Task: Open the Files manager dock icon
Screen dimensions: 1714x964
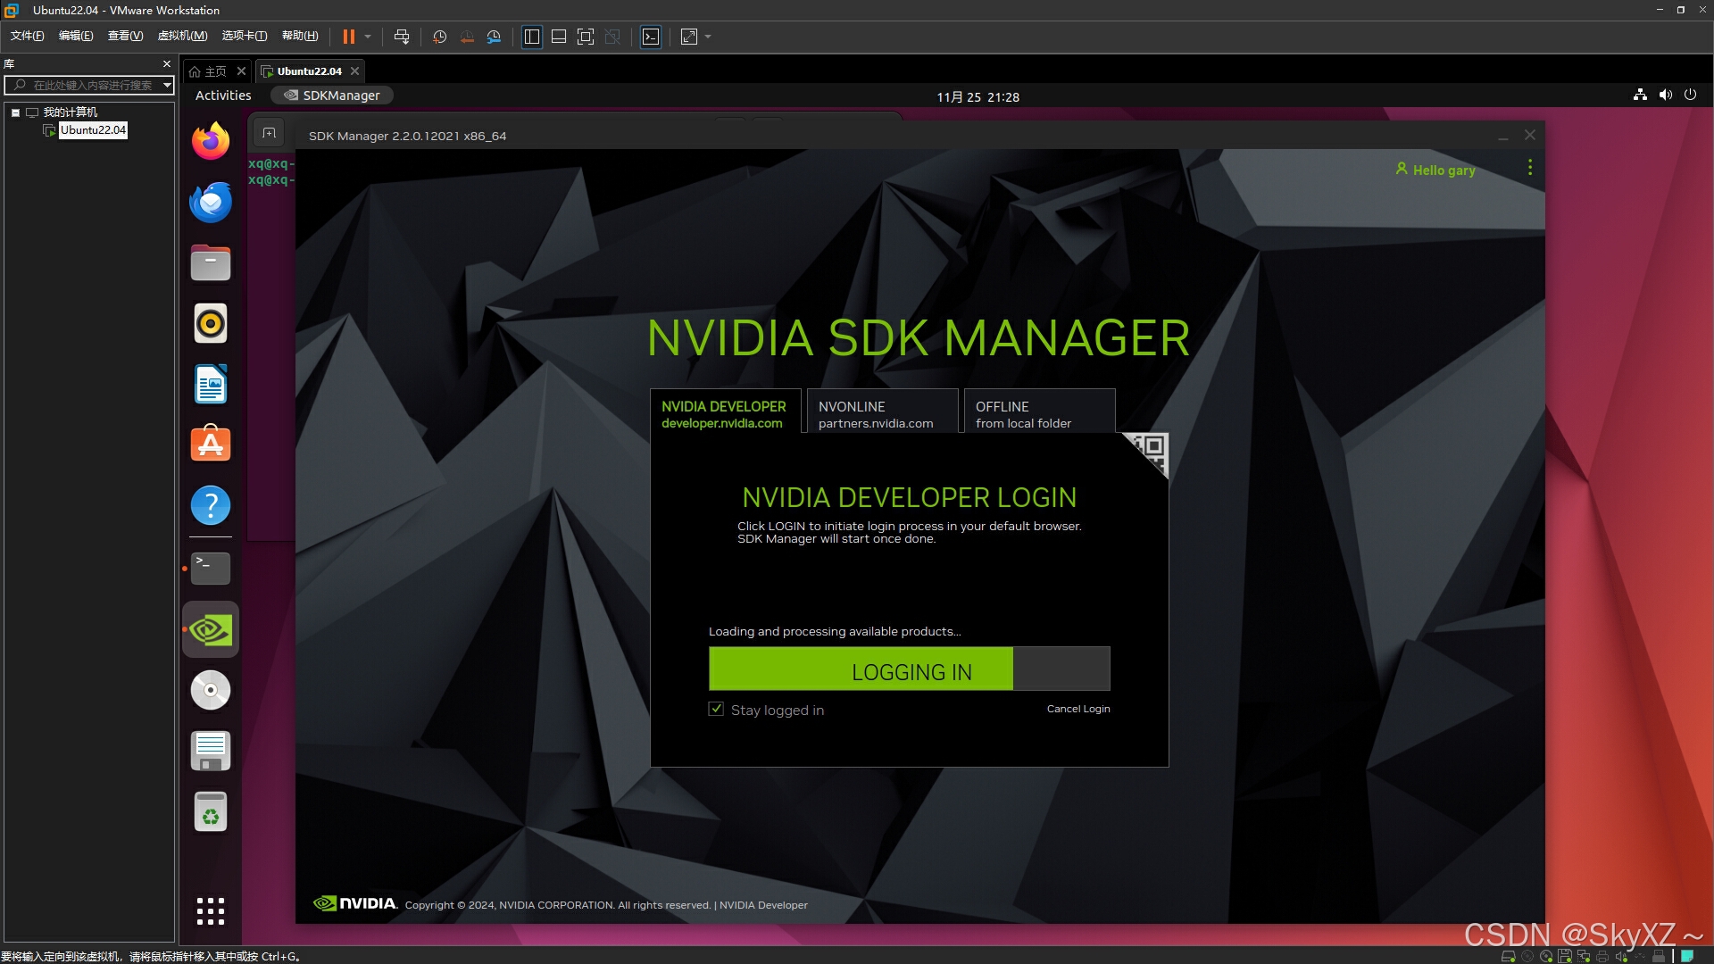Action: click(211, 263)
